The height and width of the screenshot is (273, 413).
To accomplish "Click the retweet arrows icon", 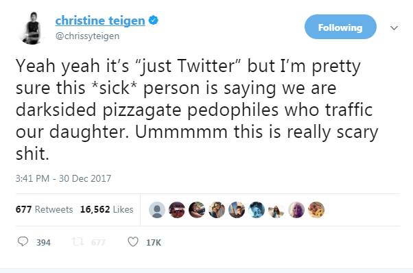I will click(x=78, y=241).
